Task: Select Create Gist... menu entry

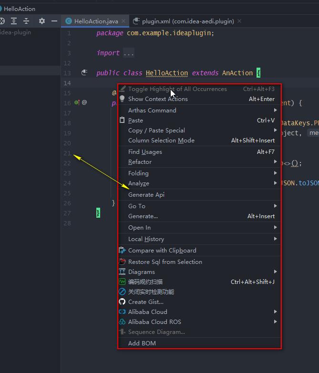Action: tap(199, 302)
